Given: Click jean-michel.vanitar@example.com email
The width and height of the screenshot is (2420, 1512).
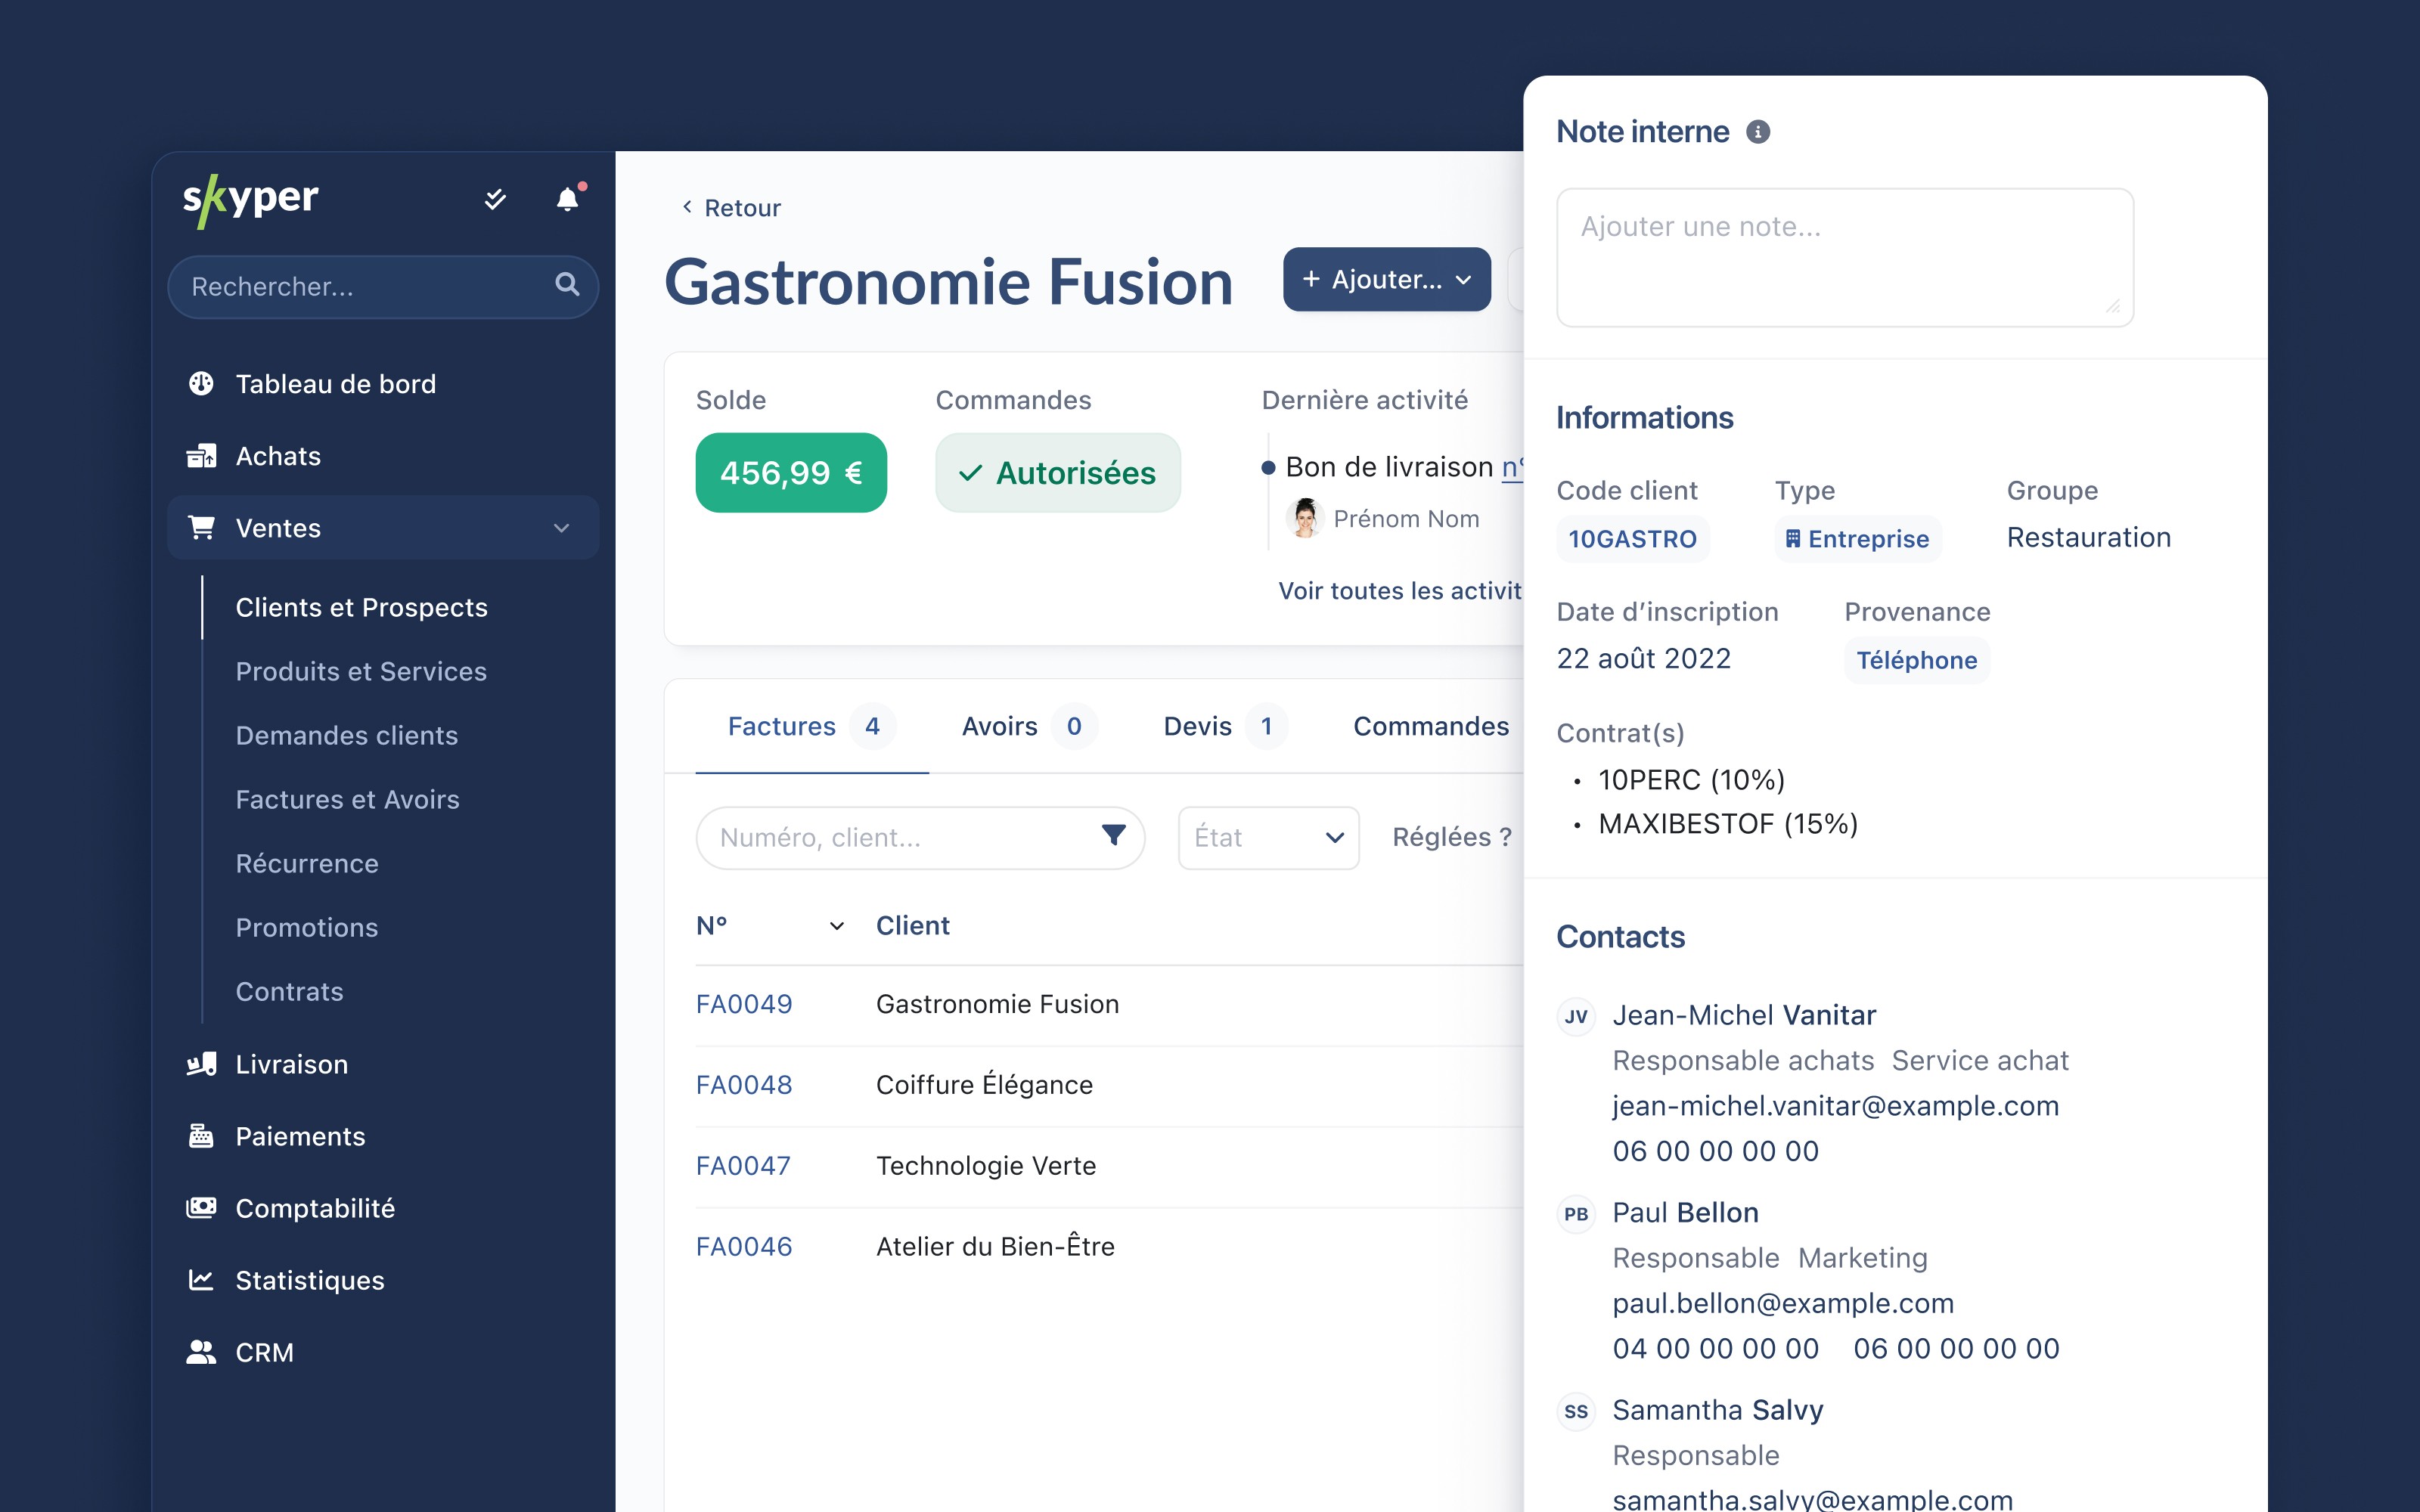Looking at the screenshot, I should (1835, 1106).
